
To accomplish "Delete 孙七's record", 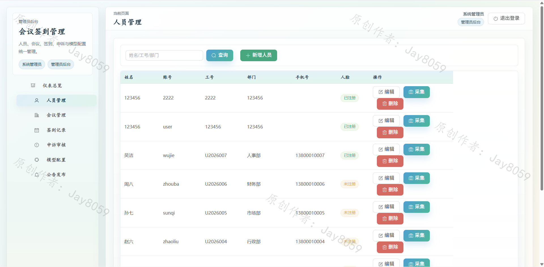I will [x=390, y=219].
